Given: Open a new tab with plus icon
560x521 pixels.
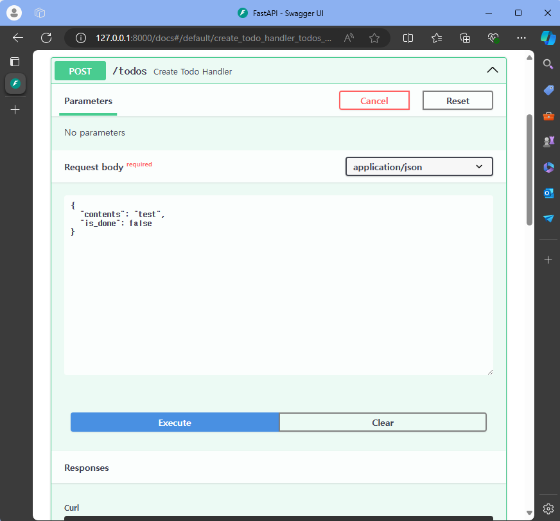Looking at the screenshot, I should (x=15, y=110).
